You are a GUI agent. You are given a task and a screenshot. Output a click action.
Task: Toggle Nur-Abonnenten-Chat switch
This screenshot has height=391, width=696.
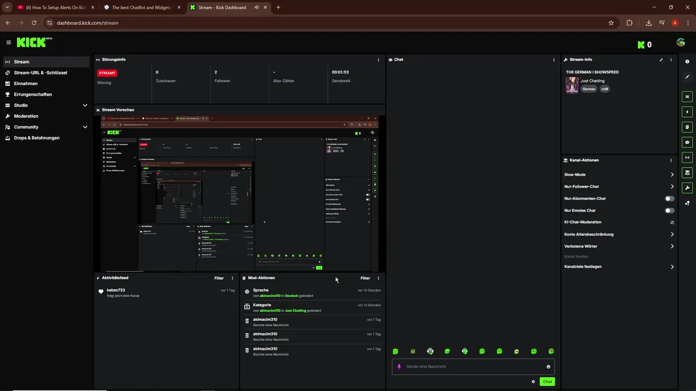[670, 199]
